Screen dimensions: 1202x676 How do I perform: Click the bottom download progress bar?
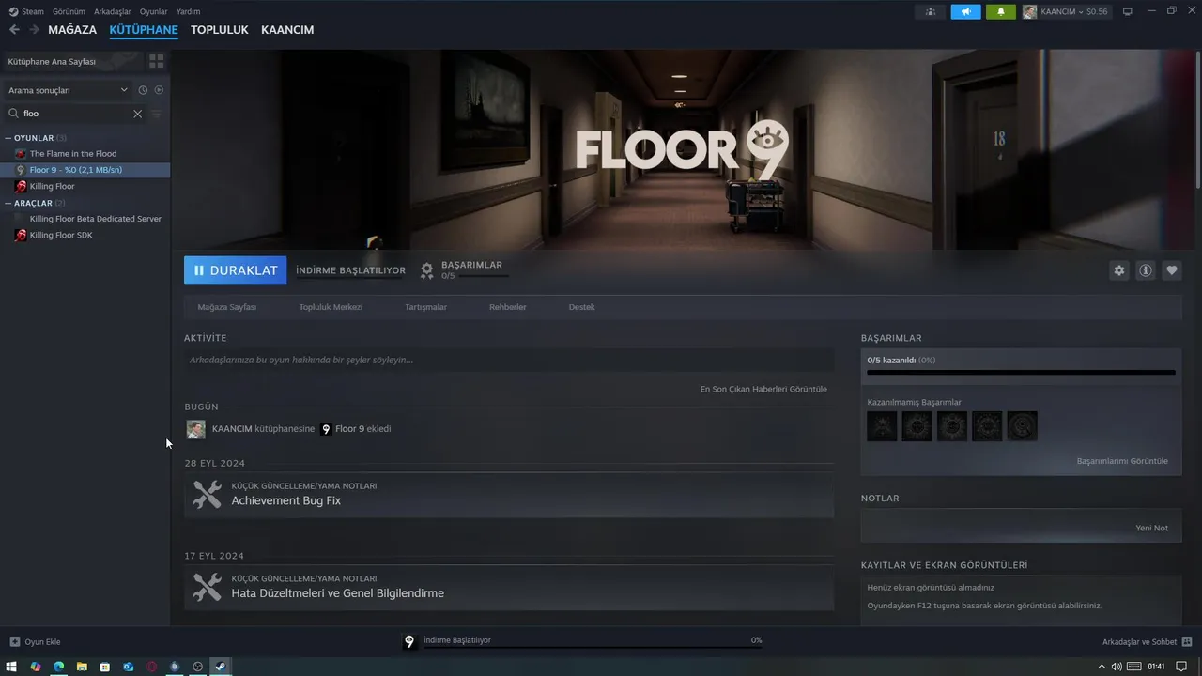pos(592,648)
